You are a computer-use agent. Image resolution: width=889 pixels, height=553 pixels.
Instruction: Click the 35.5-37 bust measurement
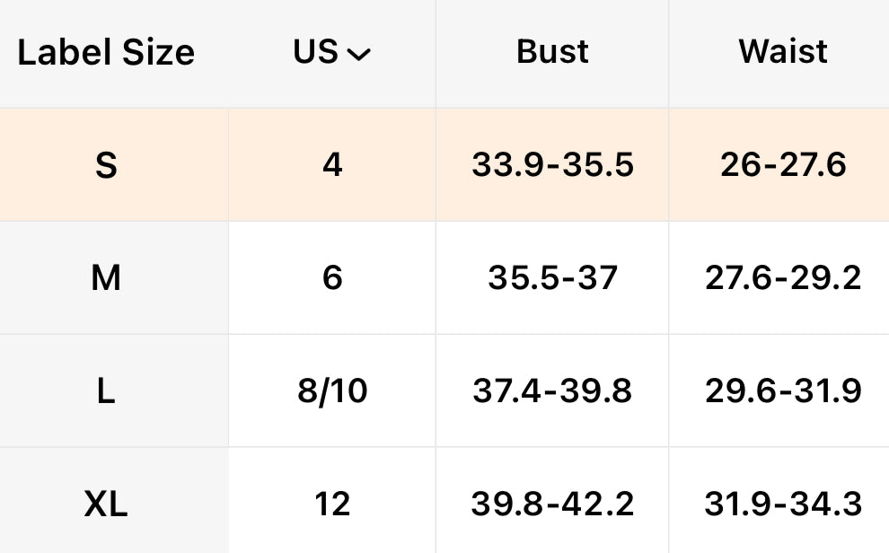pyautogui.click(x=552, y=278)
